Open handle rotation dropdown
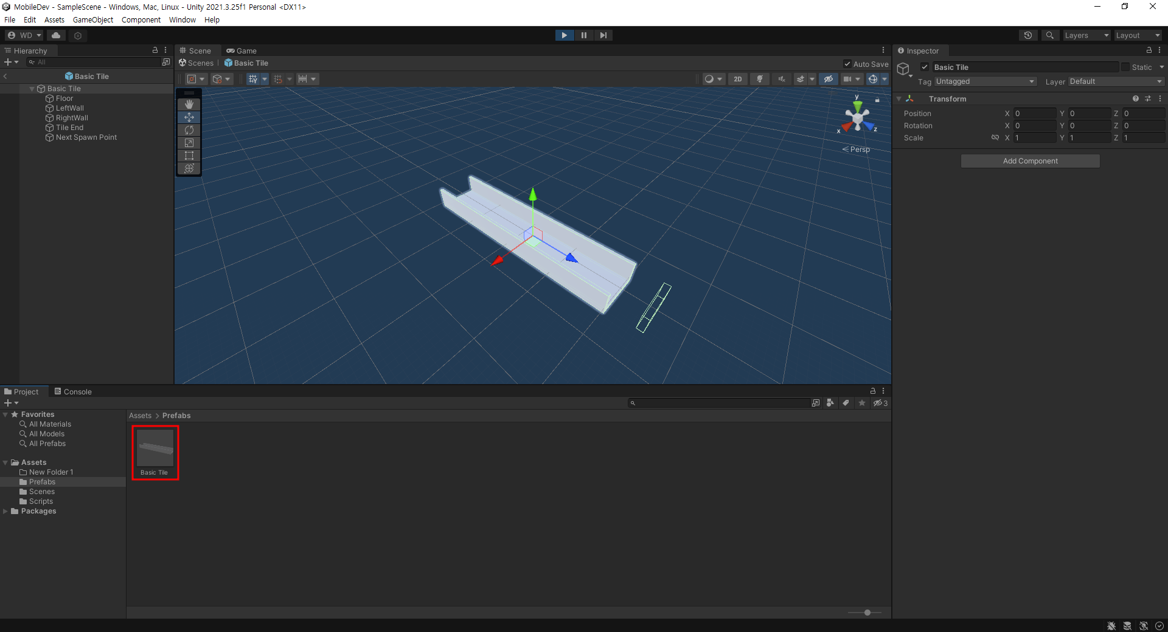This screenshot has height=632, width=1168. click(221, 79)
